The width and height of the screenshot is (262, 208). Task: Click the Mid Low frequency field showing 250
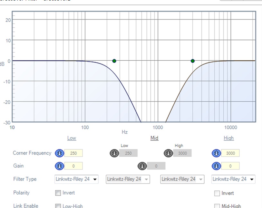point(128,153)
